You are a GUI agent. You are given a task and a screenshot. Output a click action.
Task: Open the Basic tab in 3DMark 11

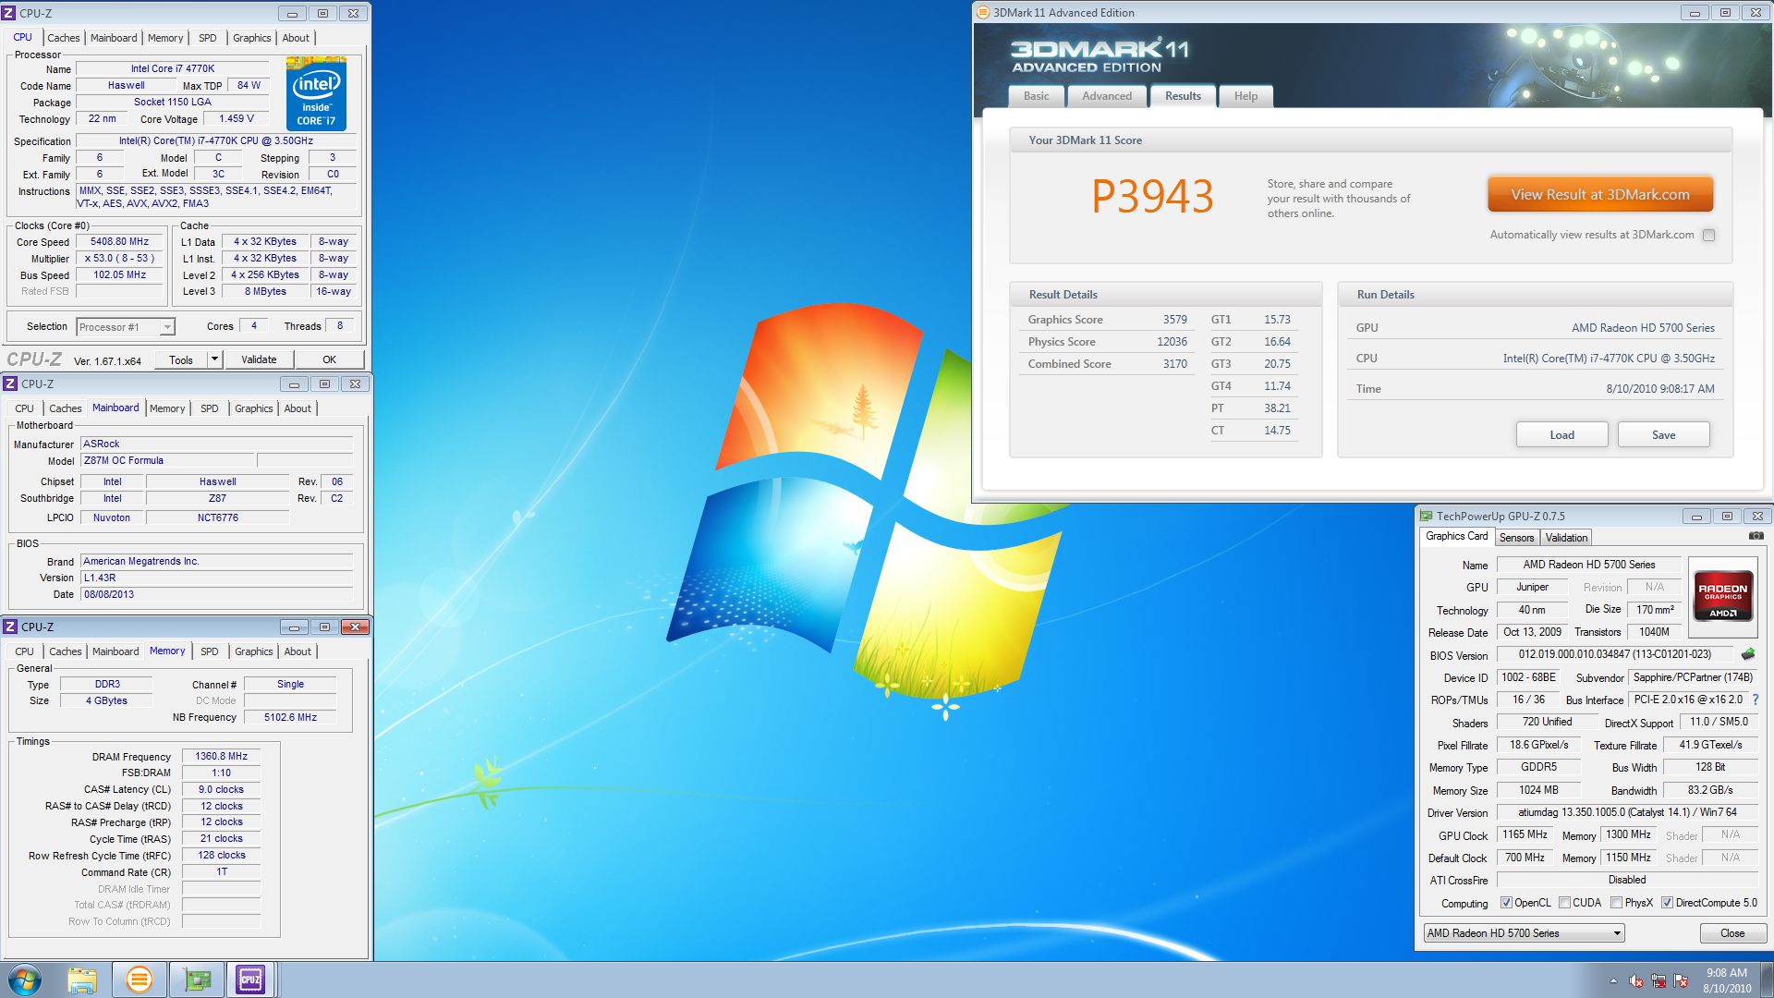point(1037,96)
